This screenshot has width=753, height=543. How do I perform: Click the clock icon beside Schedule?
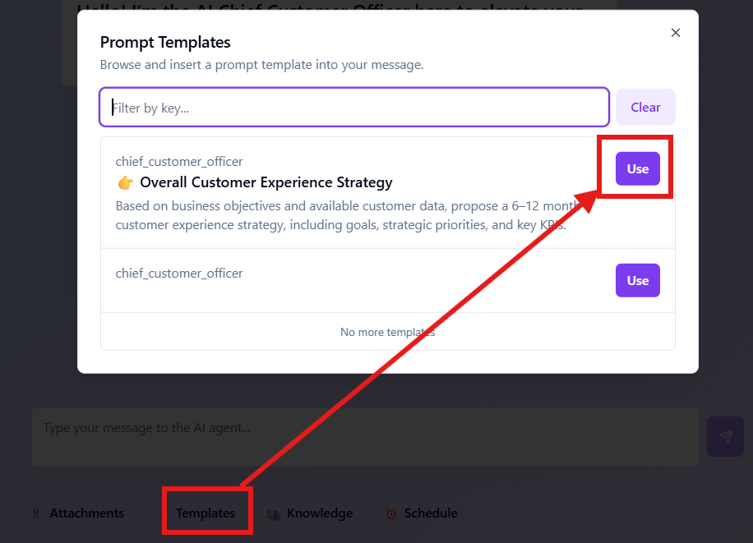[391, 513]
